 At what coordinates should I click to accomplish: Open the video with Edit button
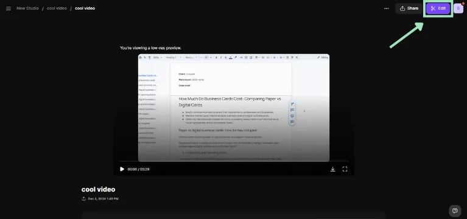438,9
